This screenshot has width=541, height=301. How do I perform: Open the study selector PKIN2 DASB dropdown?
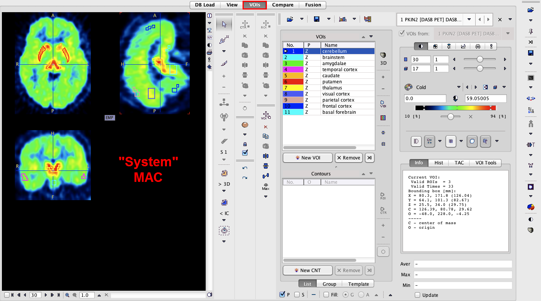(469, 19)
